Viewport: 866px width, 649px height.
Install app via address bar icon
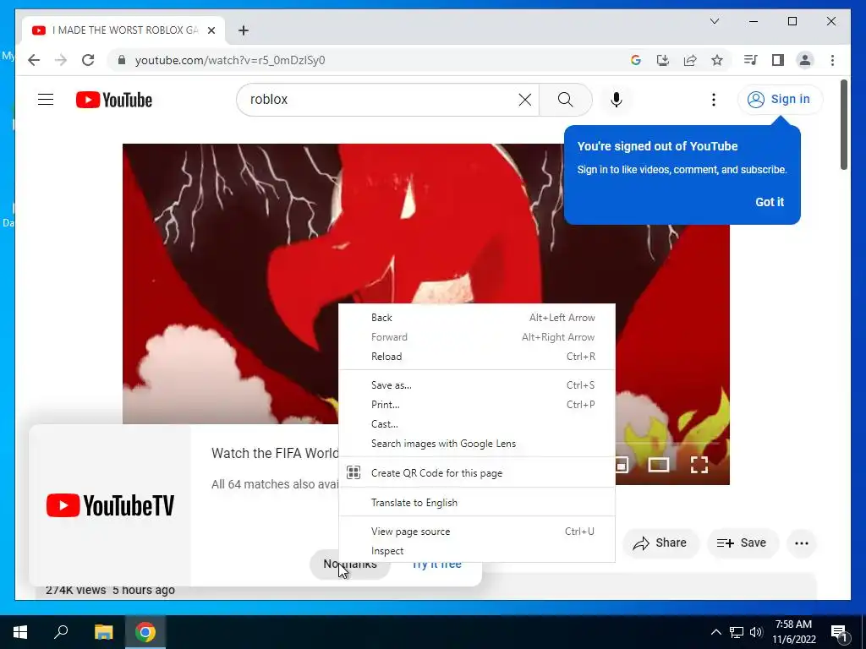pyautogui.click(x=663, y=60)
